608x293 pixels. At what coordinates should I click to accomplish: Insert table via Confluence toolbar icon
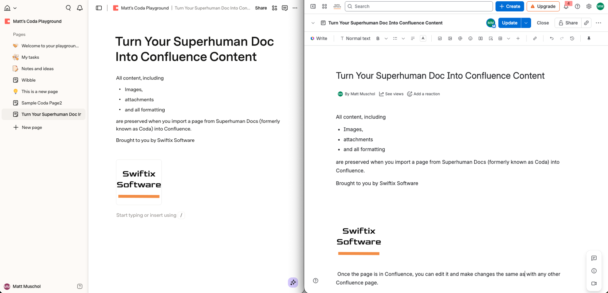coord(500,38)
